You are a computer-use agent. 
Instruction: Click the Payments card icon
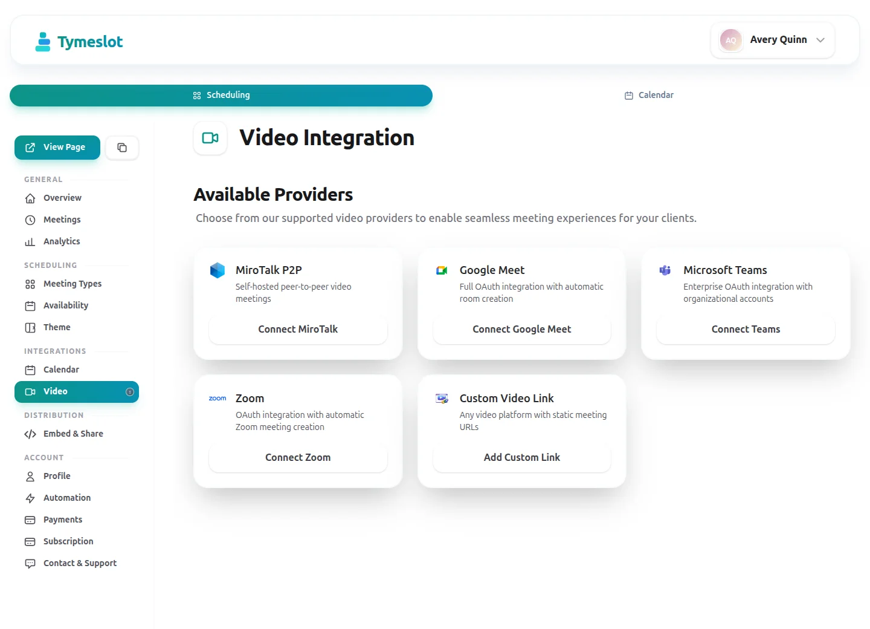coord(30,520)
